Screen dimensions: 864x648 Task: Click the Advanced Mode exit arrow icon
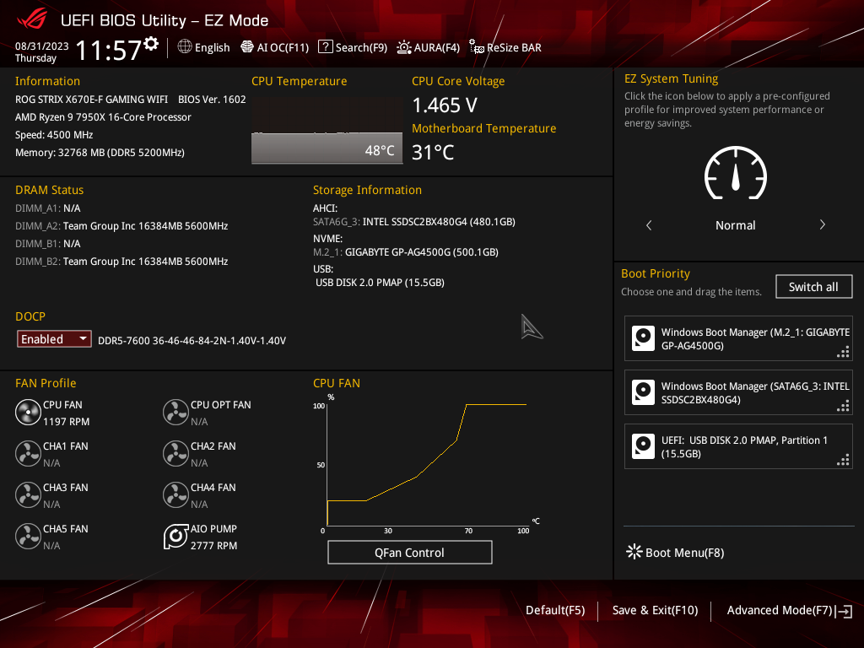coord(844,611)
